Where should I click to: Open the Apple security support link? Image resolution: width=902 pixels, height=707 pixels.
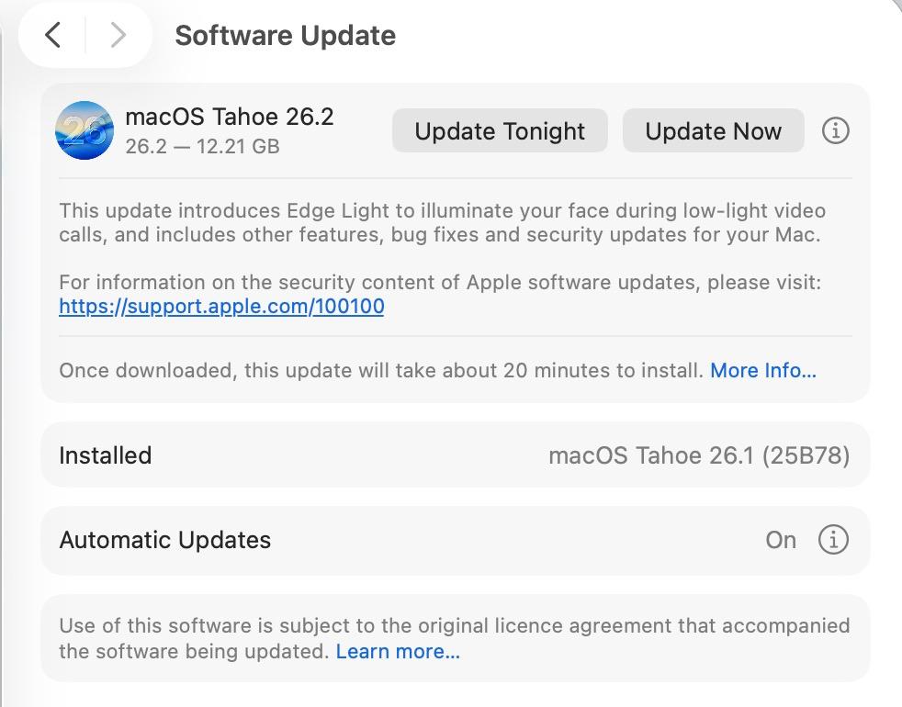click(220, 306)
